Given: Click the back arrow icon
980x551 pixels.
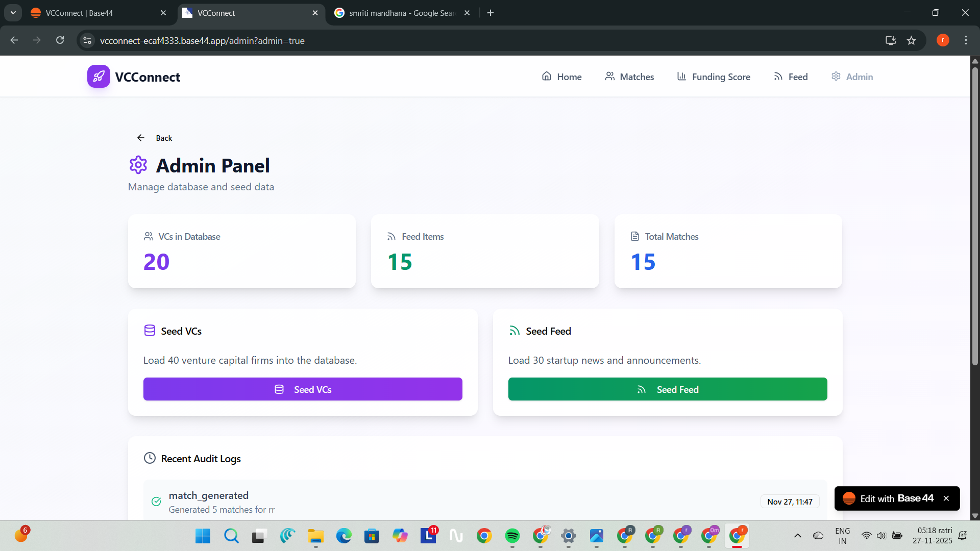Looking at the screenshot, I should 141,138.
